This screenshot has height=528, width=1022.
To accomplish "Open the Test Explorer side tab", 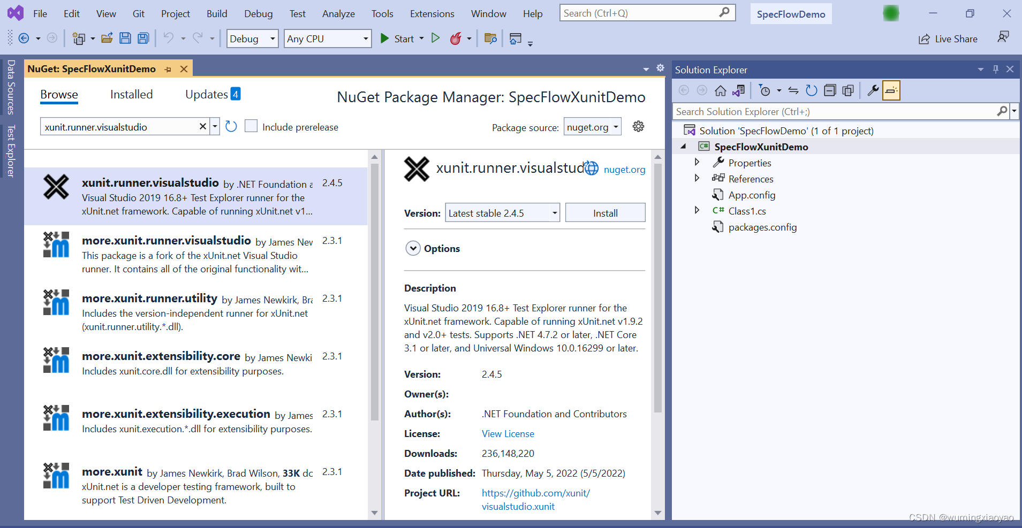I will click(x=11, y=151).
